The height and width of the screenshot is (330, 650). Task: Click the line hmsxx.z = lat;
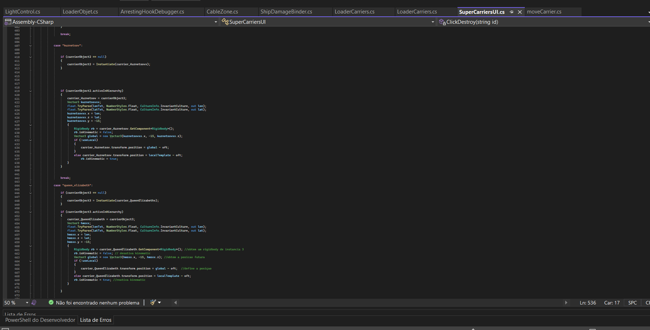point(78,238)
